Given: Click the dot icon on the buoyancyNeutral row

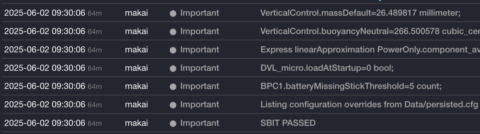Looking at the screenshot, I should coord(173,32).
